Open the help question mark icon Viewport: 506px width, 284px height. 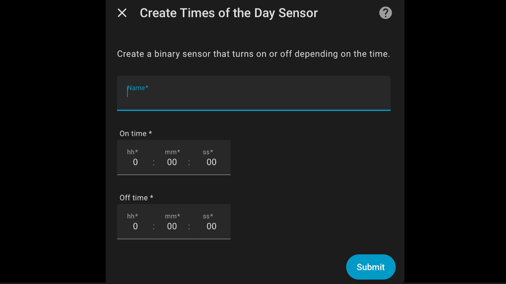385,13
